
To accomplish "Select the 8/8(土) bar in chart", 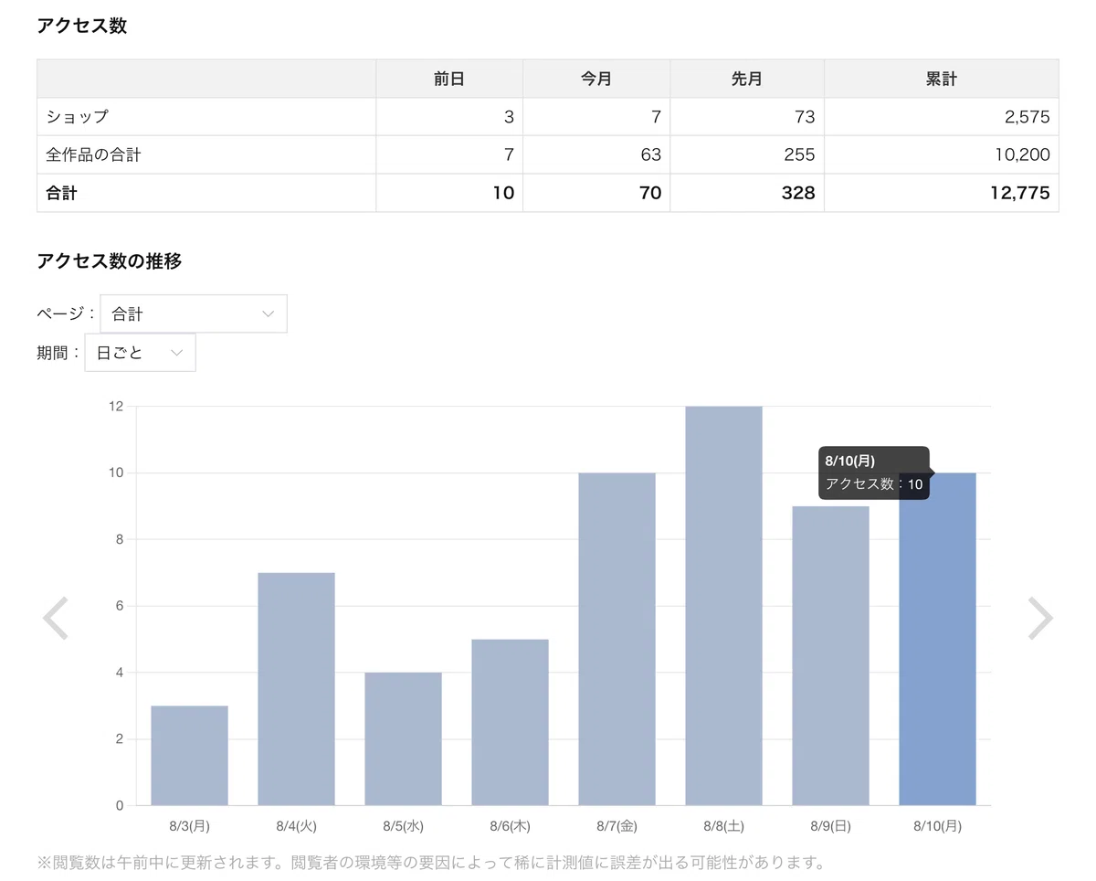I will [723, 606].
